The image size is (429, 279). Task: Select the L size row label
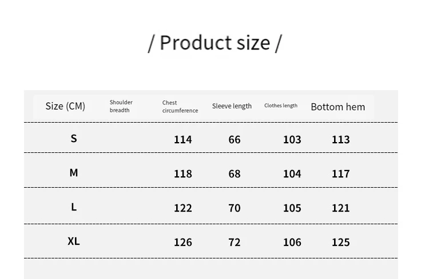[x=74, y=207]
